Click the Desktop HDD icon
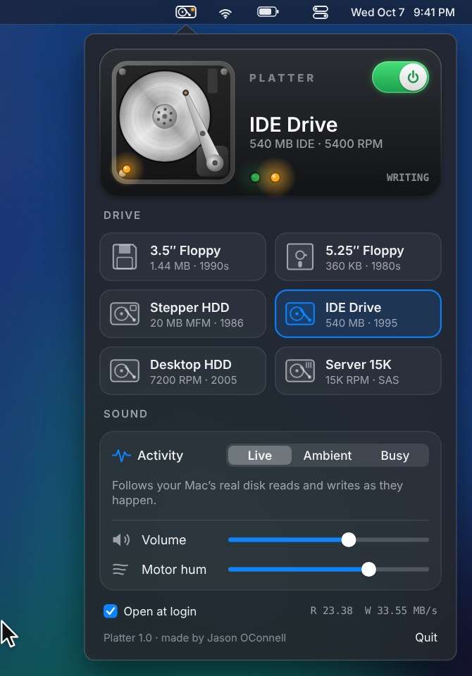 [x=125, y=371]
